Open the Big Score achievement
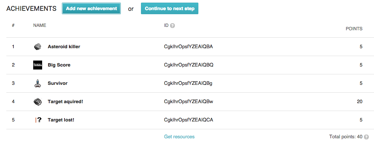The image size is (374, 148). [x=59, y=65]
